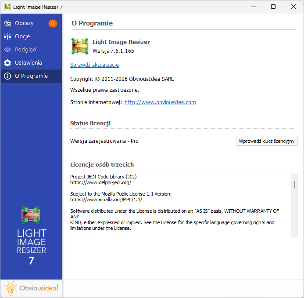Click the Licencje osób trzecich heading
This screenshot has height=298, width=304.
102,165
